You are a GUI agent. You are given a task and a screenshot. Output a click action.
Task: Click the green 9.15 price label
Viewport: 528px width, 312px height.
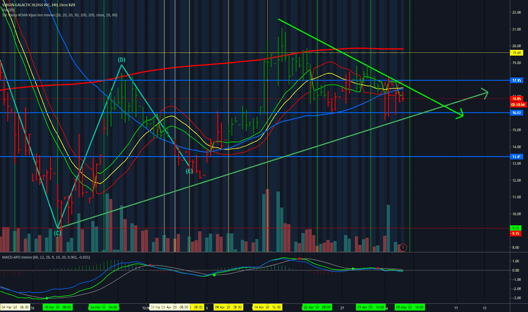click(x=516, y=229)
